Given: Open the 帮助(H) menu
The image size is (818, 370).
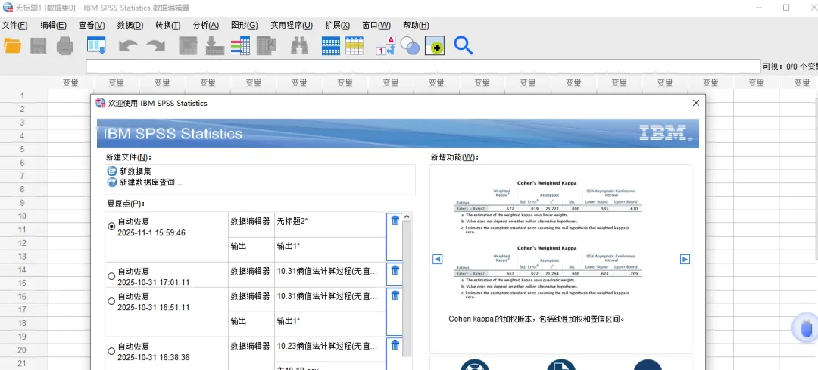Looking at the screenshot, I should pyautogui.click(x=417, y=26).
